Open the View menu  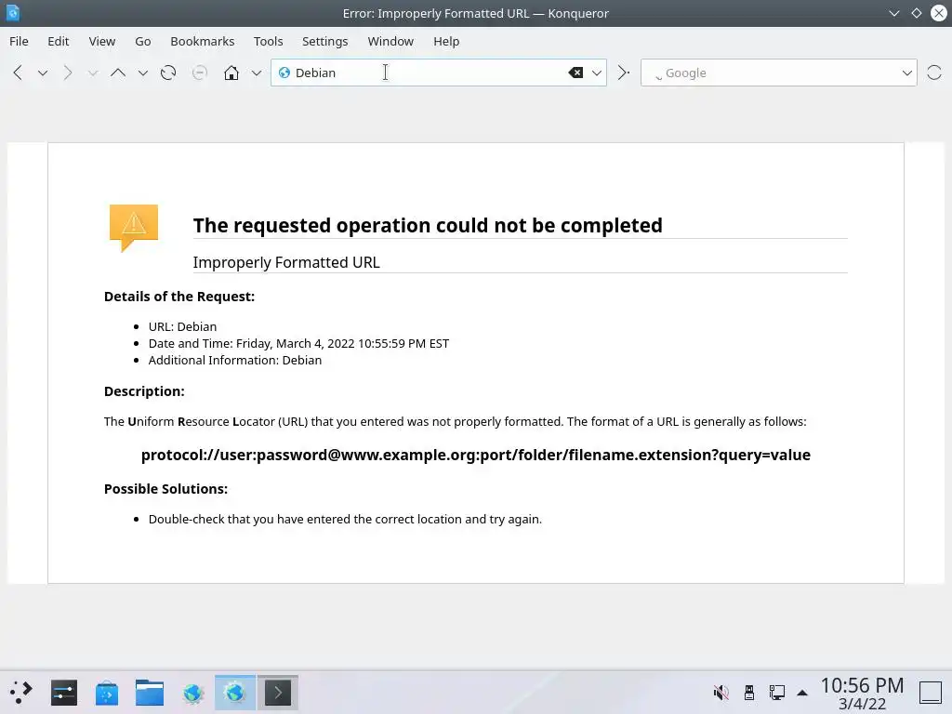pyautogui.click(x=102, y=41)
